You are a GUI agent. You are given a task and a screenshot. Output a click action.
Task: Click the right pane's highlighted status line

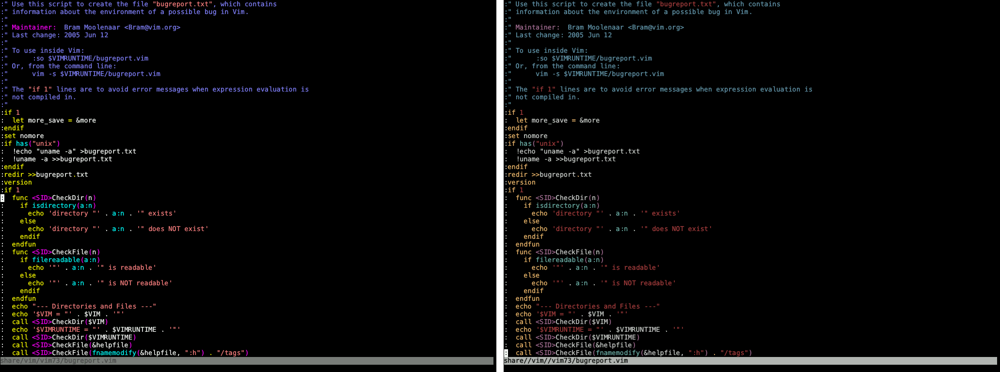750,361
